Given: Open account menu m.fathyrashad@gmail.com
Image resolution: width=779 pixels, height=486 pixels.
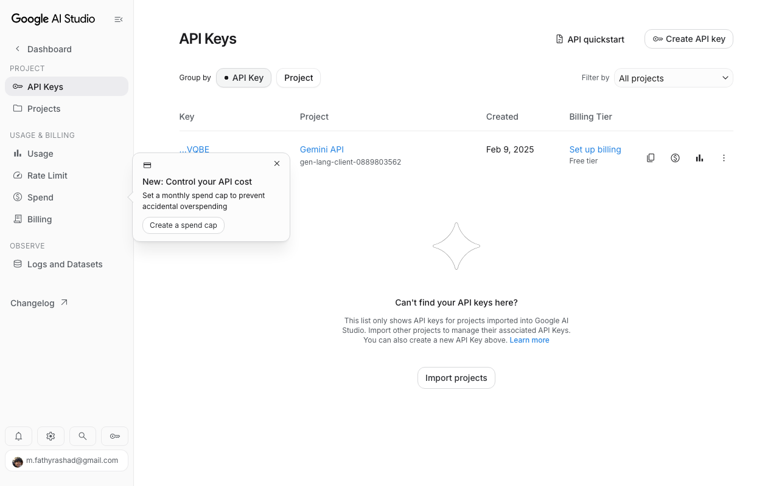Looking at the screenshot, I should [66, 460].
